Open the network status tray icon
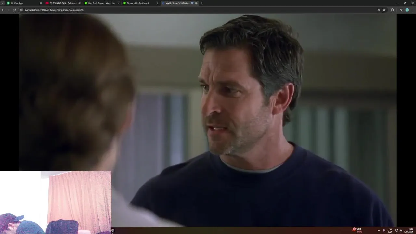This screenshot has height=234, width=416. 396,230
